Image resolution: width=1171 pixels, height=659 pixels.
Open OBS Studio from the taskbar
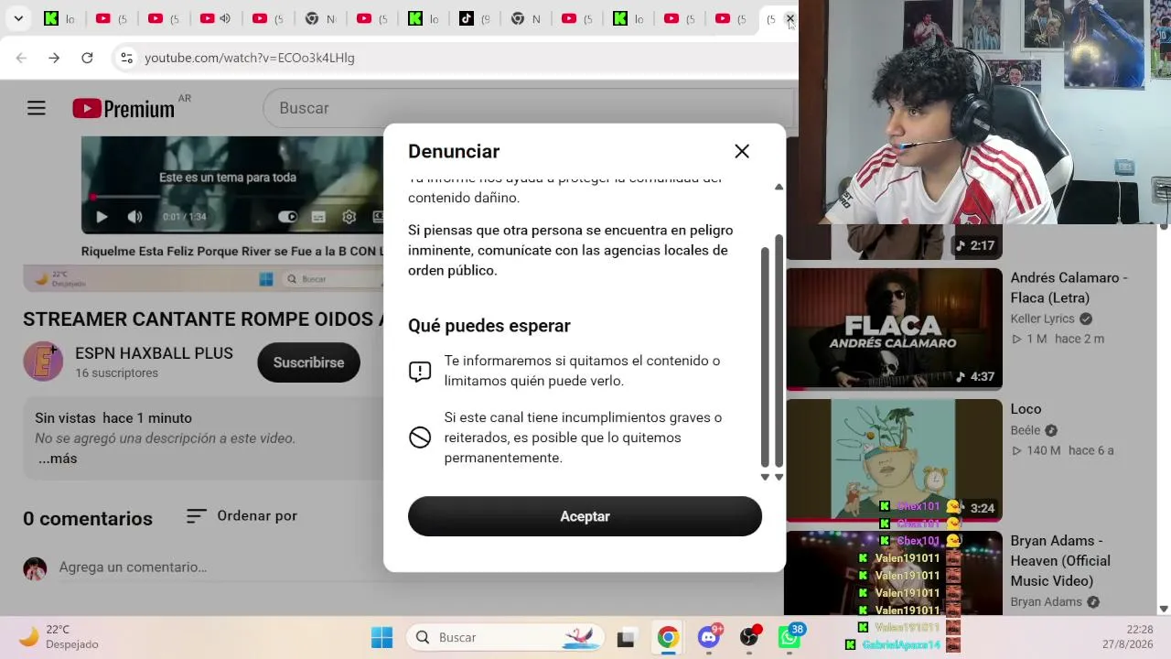749,638
